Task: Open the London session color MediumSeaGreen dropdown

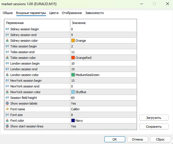Action: click(x=87, y=75)
